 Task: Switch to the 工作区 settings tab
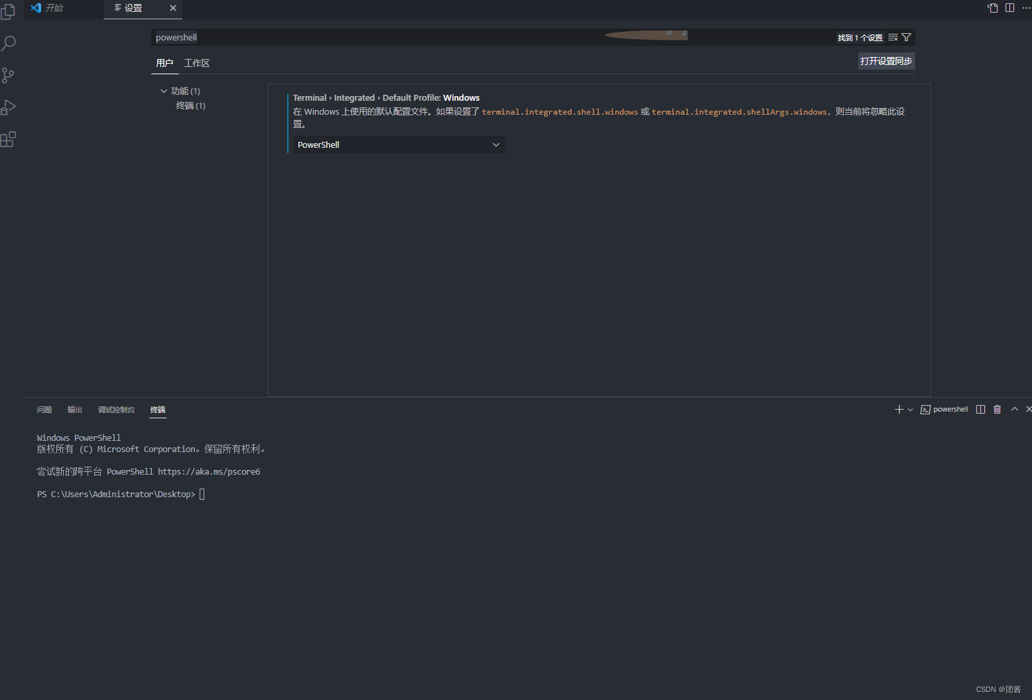tap(196, 62)
